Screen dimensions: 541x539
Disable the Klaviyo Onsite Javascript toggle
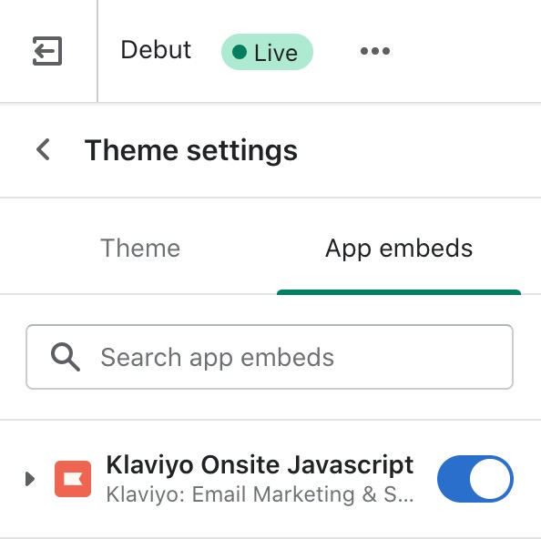click(475, 479)
